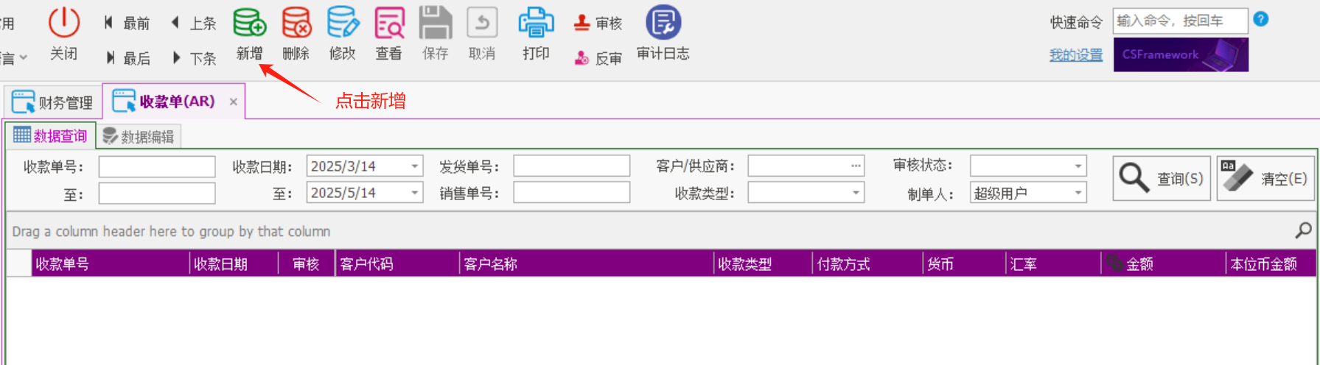Click the grid search magnifier icon
Viewport: 1320px width, 365px height.
1303,230
